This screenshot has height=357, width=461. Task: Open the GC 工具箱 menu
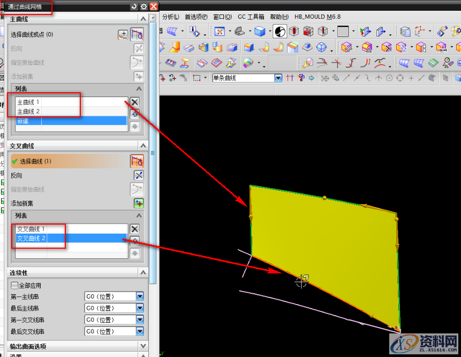point(251,17)
